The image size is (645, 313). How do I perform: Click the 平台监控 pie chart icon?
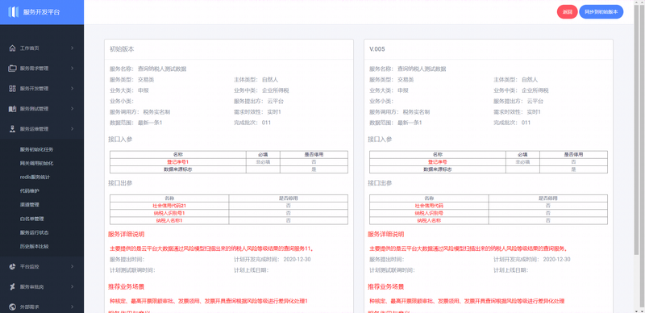12,266
